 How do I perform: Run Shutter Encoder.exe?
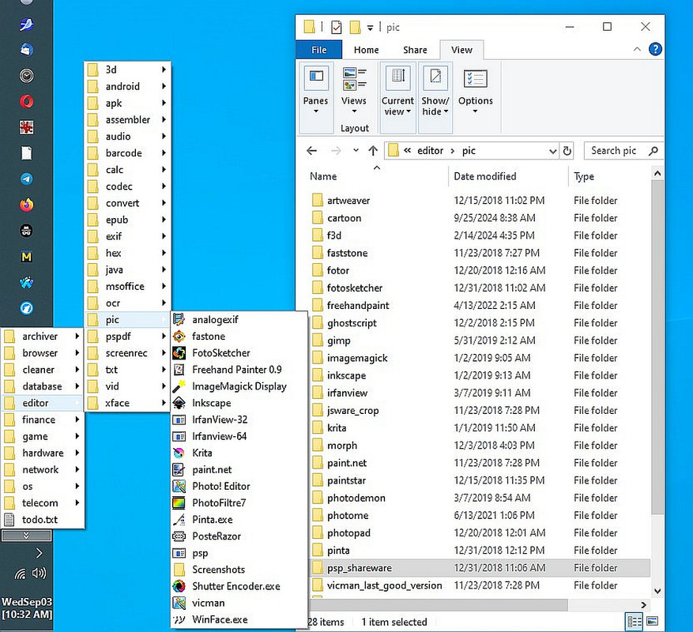click(239, 586)
